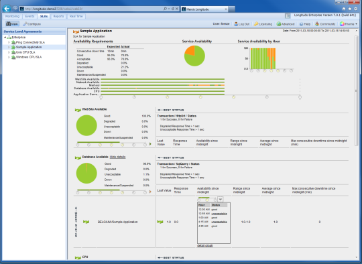Expand the Ping Connectivity SLA node

9,42
